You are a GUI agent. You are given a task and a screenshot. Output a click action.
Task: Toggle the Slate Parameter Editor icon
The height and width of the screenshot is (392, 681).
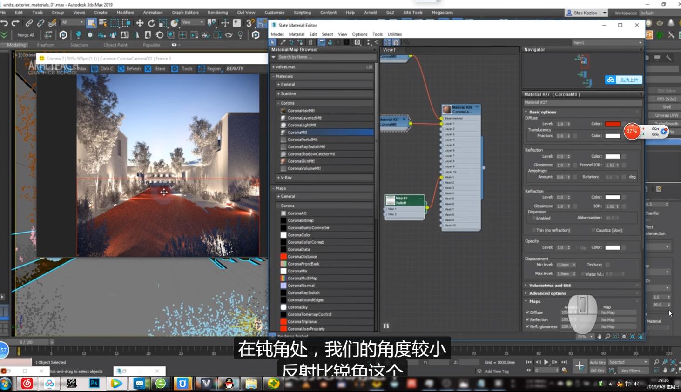[x=396, y=42]
